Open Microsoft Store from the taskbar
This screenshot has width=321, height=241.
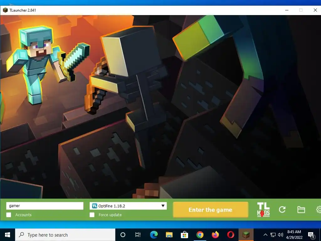pyautogui.click(x=184, y=235)
